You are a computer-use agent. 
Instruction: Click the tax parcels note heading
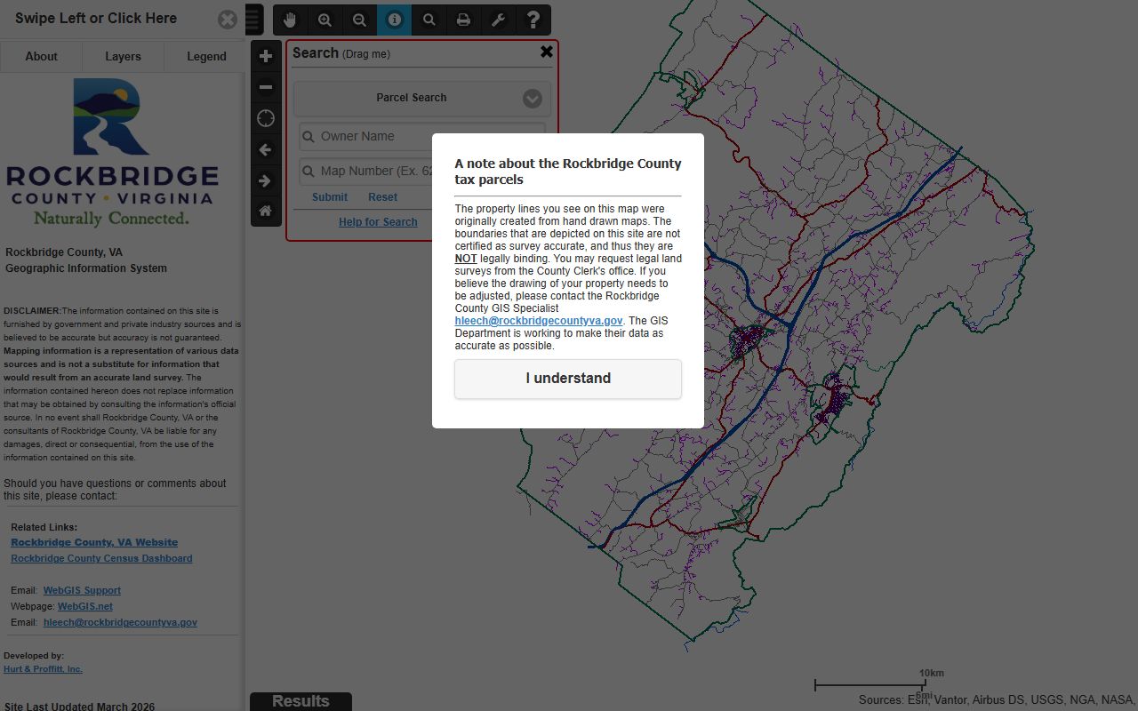coord(568,172)
